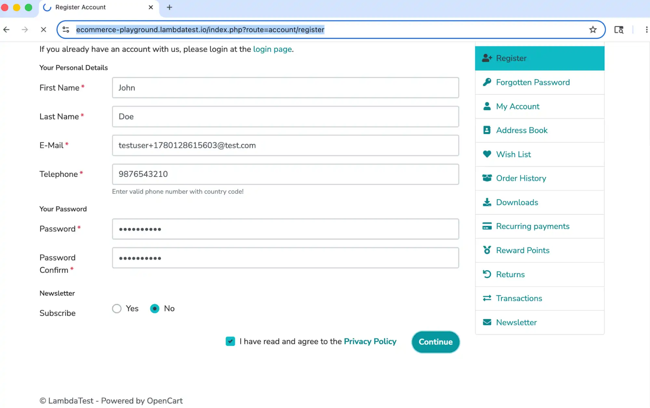Click the side panel search icon in toolbar

(x=618, y=30)
